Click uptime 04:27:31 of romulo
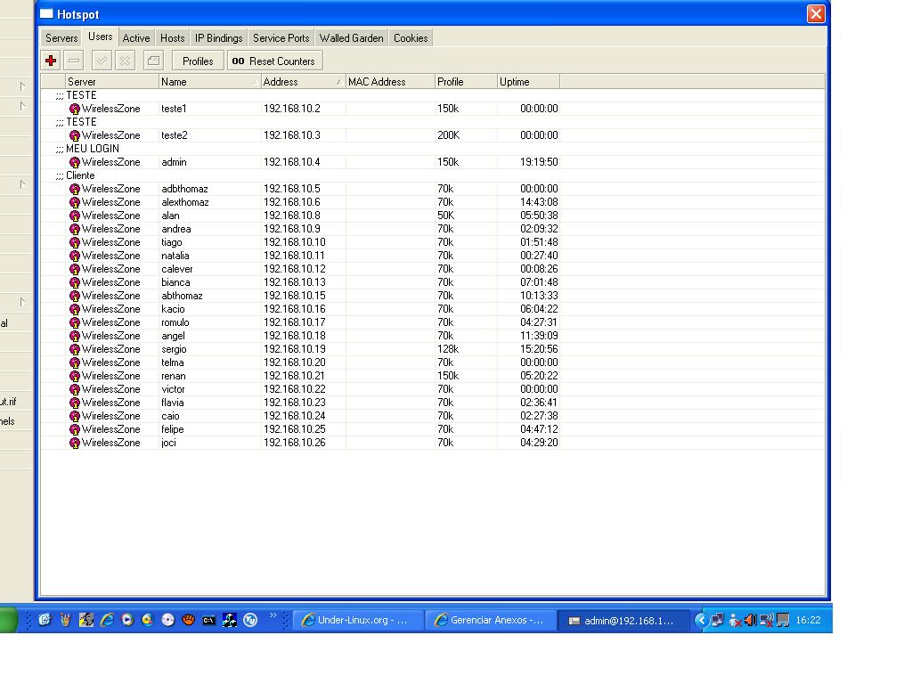This screenshot has width=912, height=684. point(539,322)
